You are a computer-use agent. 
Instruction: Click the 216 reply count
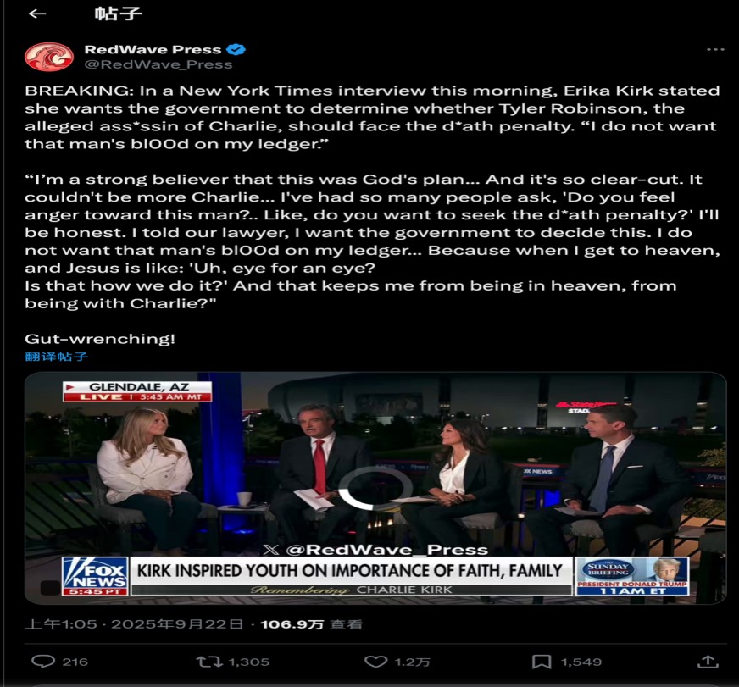[x=75, y=662]
